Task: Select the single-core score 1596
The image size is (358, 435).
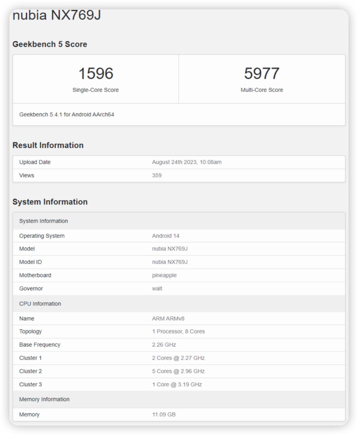Action: pos(95,73)
